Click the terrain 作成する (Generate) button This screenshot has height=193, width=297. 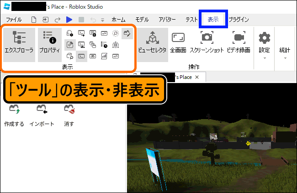click(14, 115)
